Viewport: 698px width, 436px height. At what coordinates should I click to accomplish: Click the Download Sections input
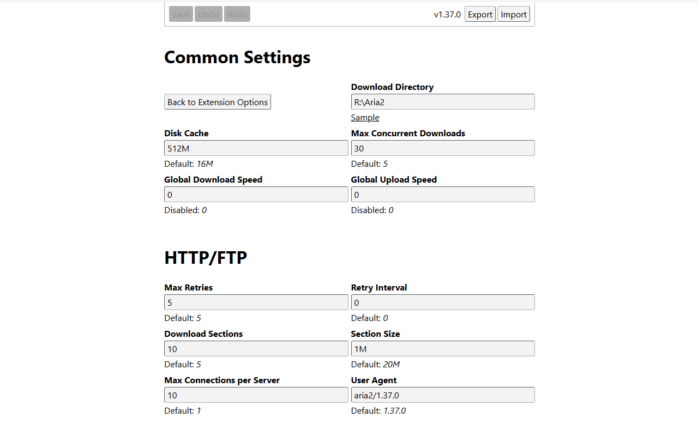tap(256, 349)
